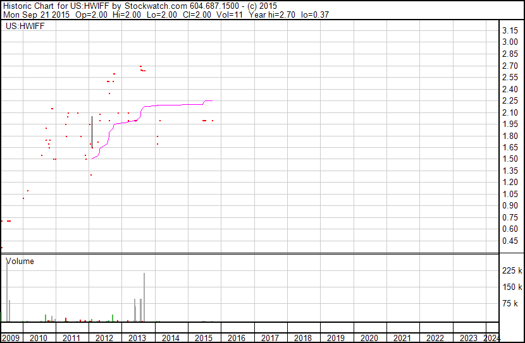The image size is (525, 343).
Task: Click the 3.15 price axis label
Action: coord(510,30)
